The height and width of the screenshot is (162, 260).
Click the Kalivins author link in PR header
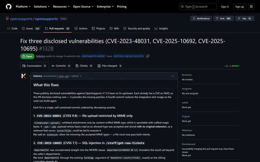point(40,56)
